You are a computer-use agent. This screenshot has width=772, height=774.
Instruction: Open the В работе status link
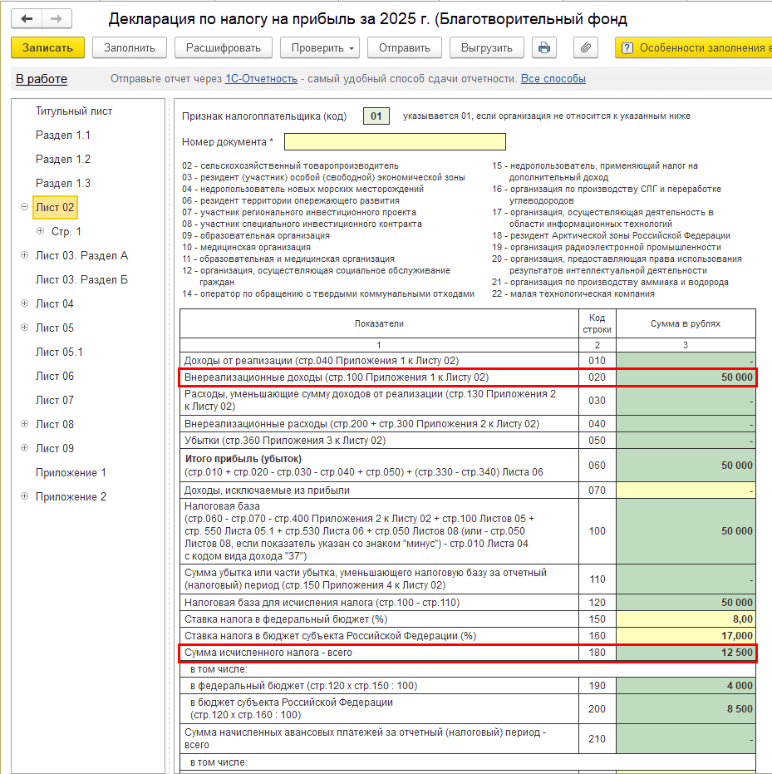point(42,79)
